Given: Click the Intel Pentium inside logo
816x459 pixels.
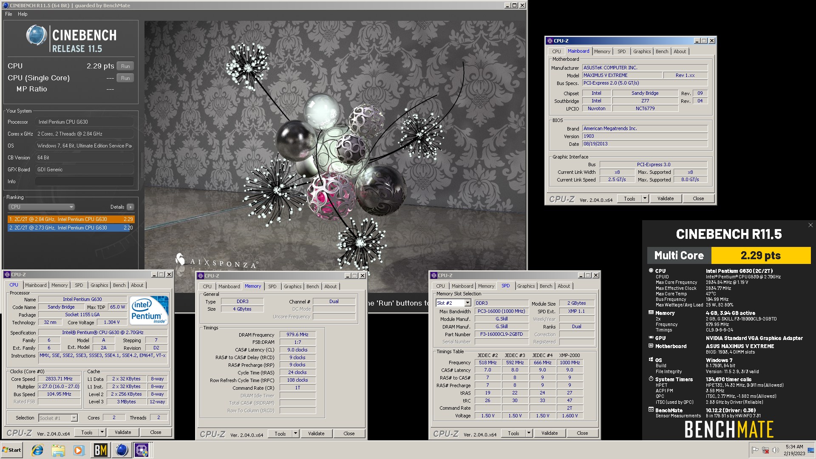Looking at the screenshot, I should [x=148, y=311].
